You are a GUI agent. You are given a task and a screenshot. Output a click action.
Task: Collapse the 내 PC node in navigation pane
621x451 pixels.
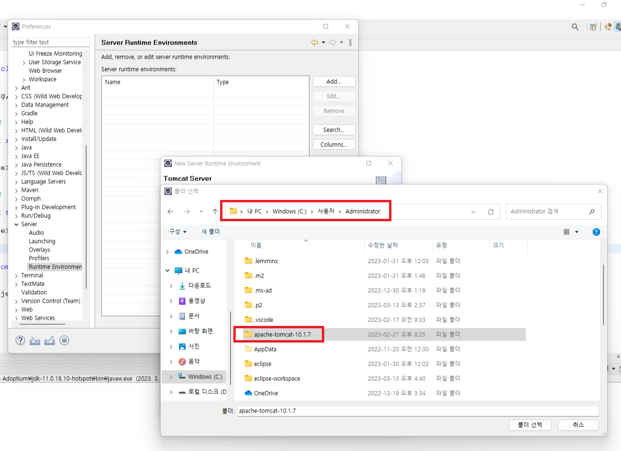(168, 271)
